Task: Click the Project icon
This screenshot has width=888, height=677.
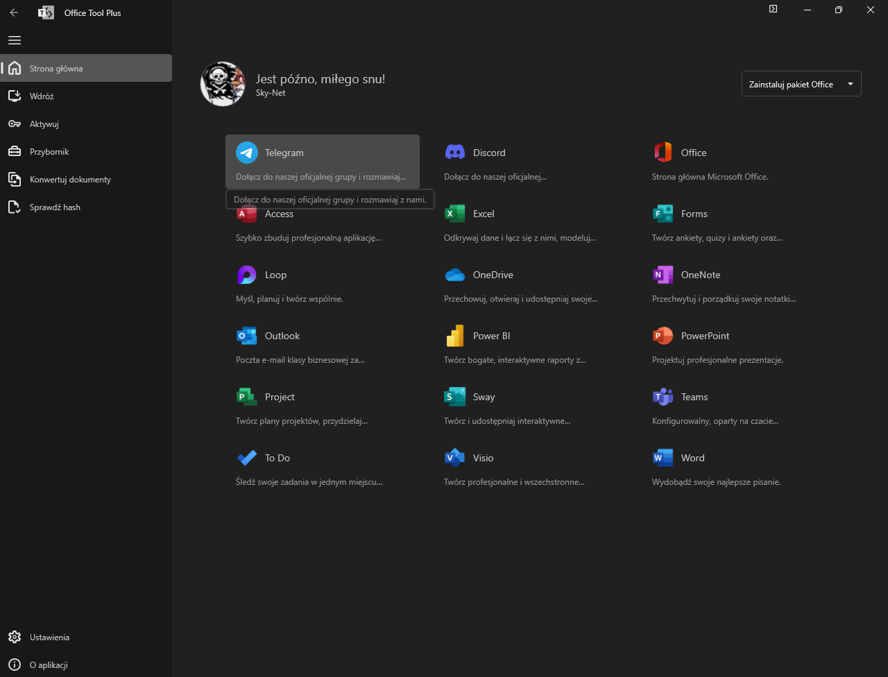Action: (x=247, y=397)
